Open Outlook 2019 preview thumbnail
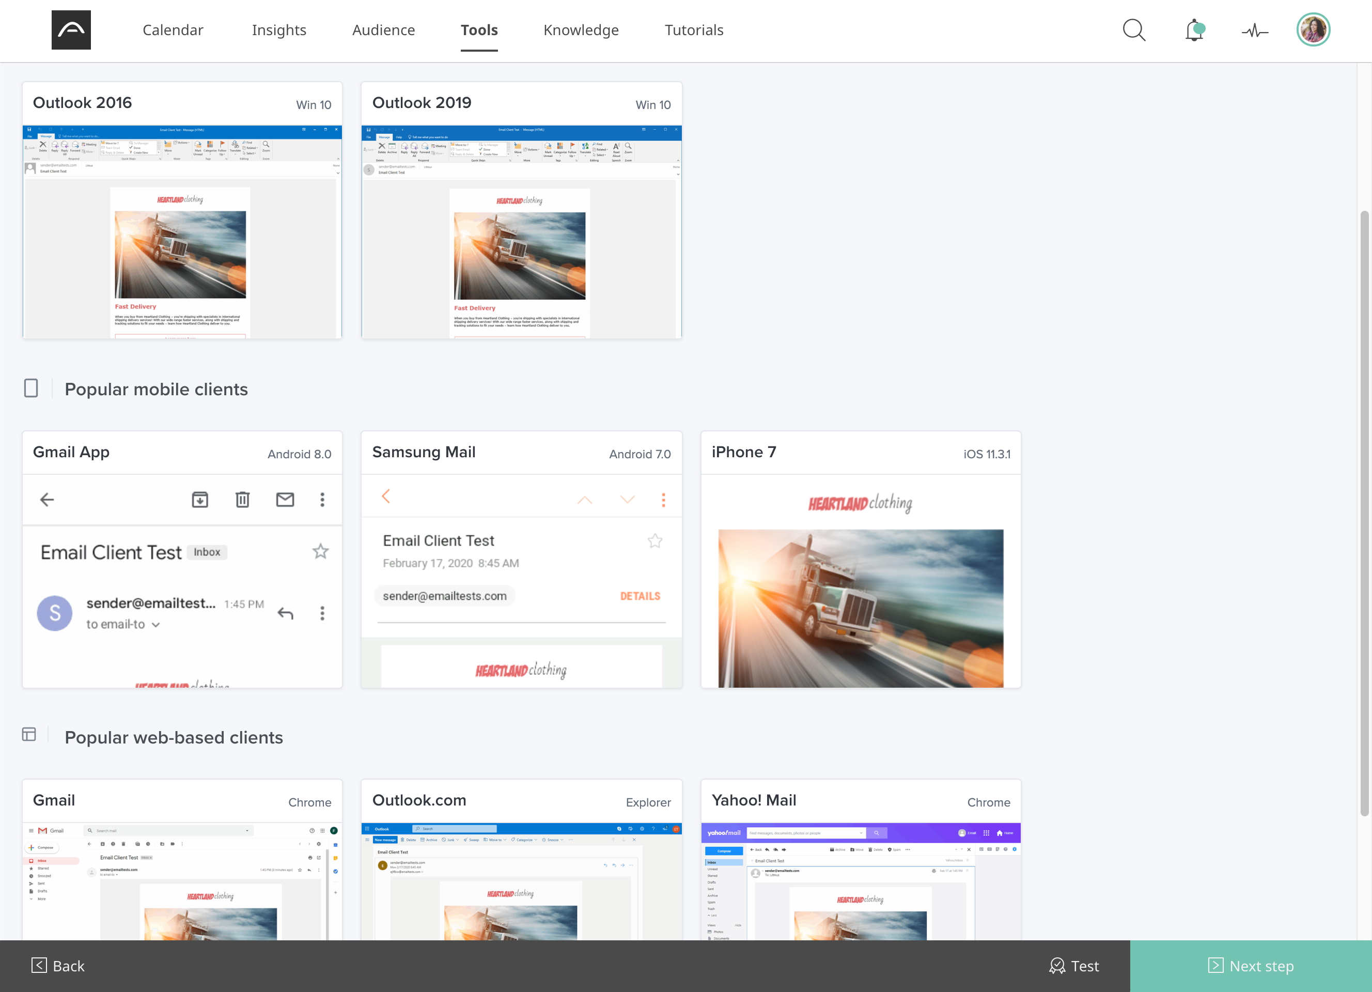 tap(521, 231)
